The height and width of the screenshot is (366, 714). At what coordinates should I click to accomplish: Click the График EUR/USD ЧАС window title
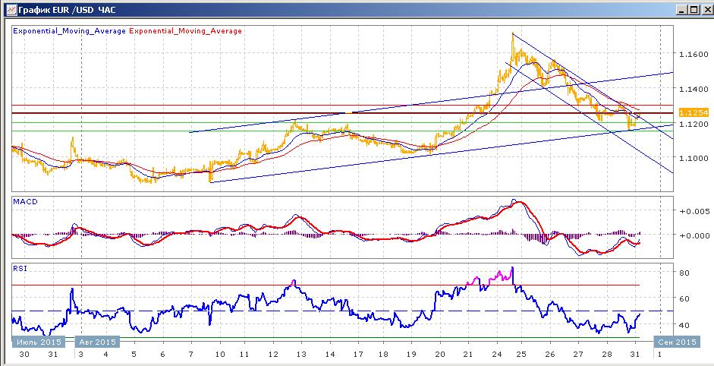pos(67,10)
